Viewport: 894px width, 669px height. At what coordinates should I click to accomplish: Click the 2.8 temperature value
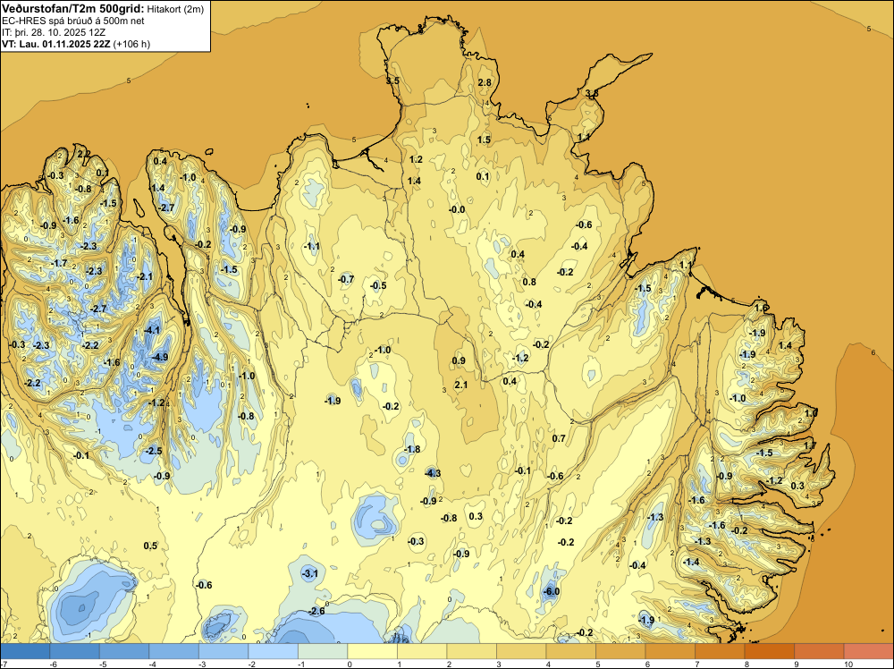click(x=485, y=82)
